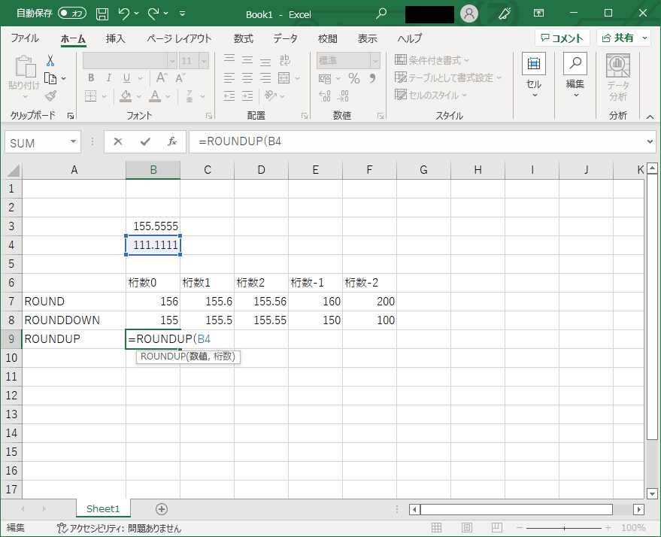Open the number format dropdown
Screen dimensions: 661x537
click(x=375, y=61)
